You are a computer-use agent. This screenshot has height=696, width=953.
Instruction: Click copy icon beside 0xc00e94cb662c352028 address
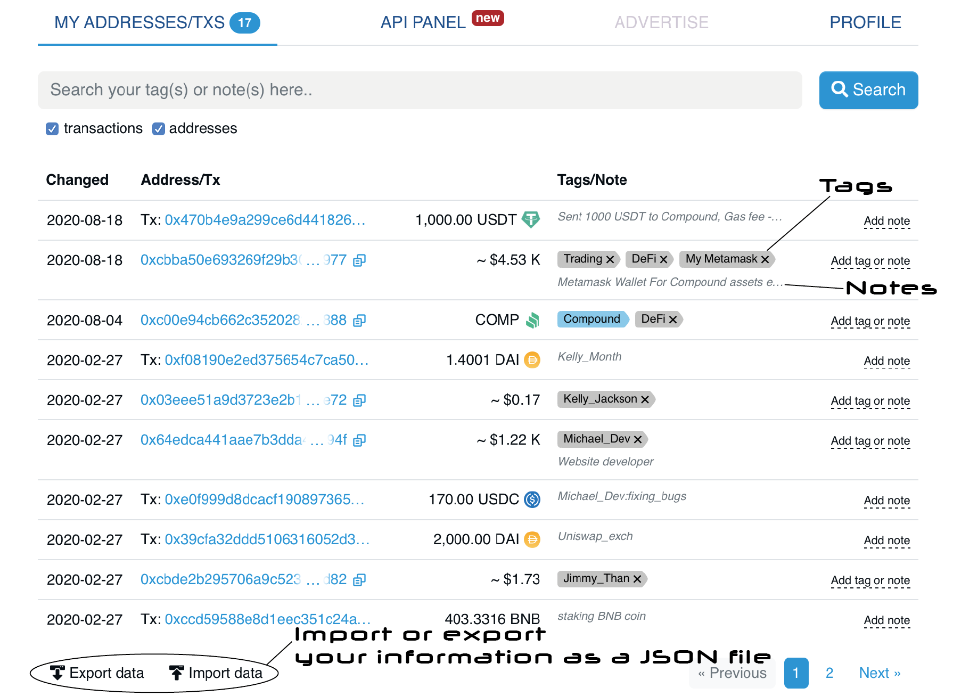[x=359, y=321]
